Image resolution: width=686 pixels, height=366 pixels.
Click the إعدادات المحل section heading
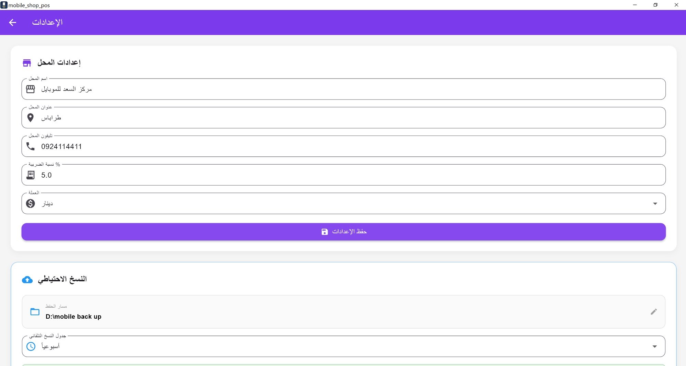(x=59, y=62)
